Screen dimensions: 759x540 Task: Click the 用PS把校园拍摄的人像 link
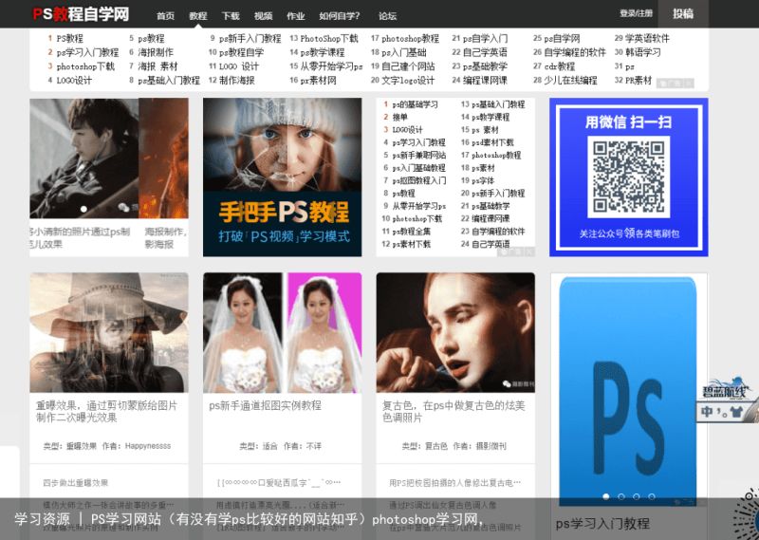pyautogui.click(x=455, y=483)
